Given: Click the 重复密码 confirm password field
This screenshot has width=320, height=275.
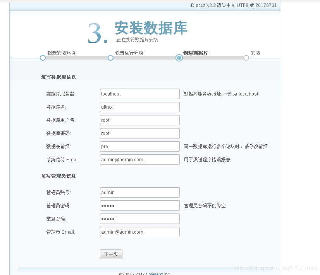Looking at the screenshot, I should pos(139,219).
